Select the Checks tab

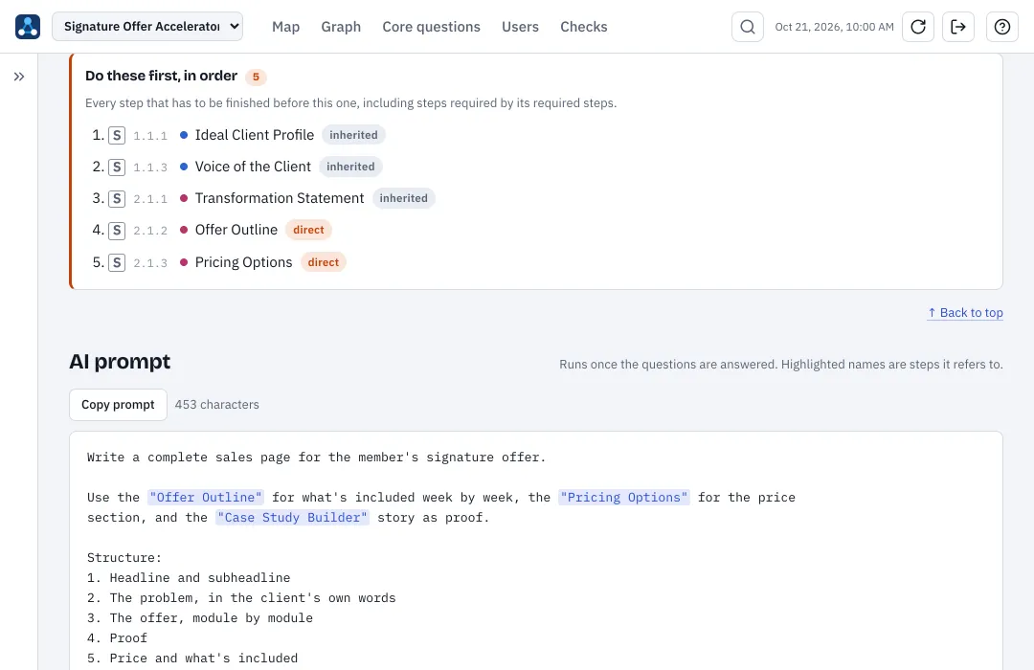pos(584,27)
